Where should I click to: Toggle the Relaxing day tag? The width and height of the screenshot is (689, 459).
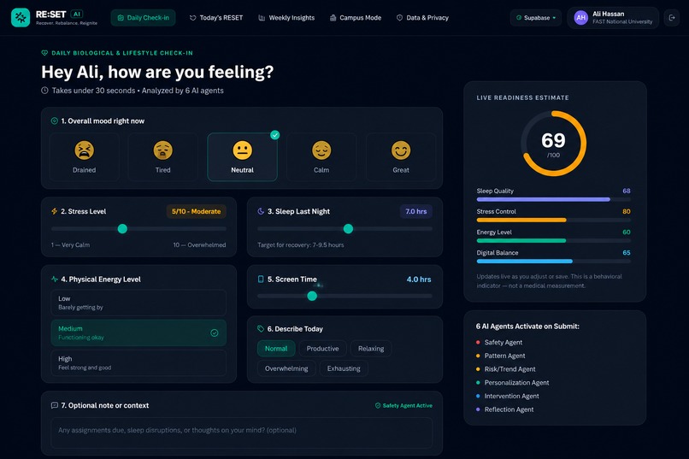(x=371, y=349)
